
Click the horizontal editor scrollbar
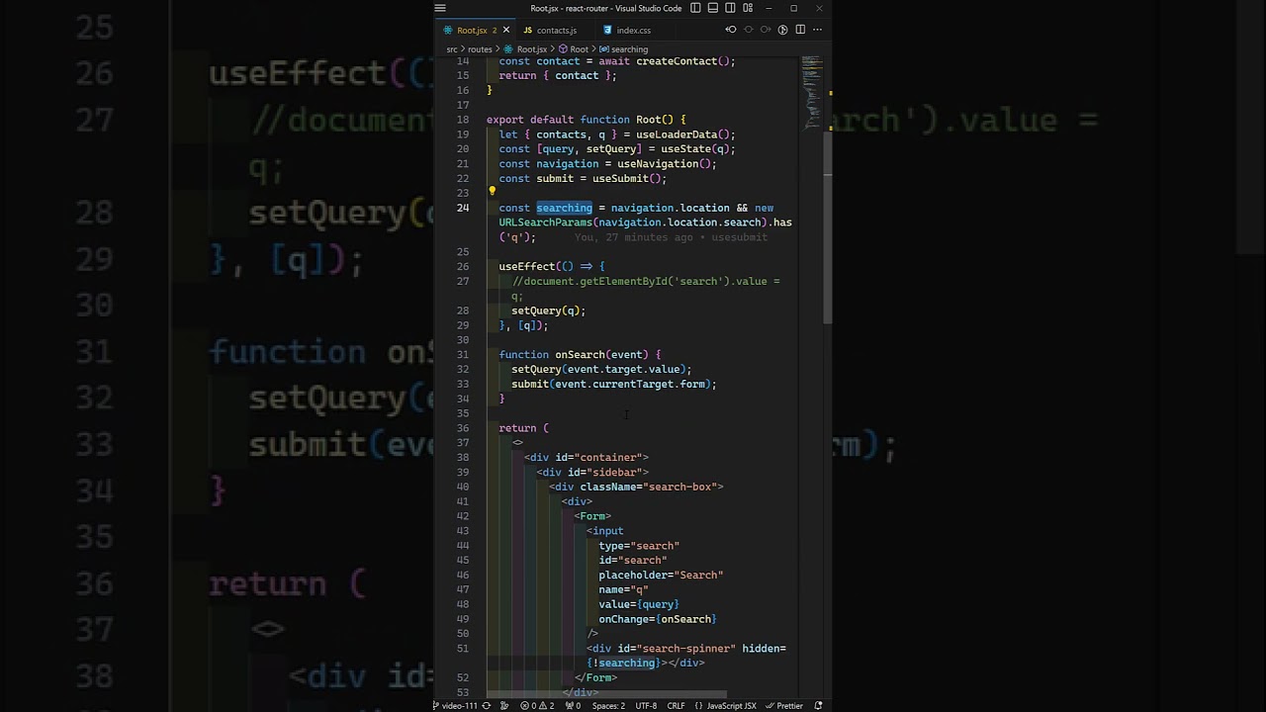click(606, 695)
